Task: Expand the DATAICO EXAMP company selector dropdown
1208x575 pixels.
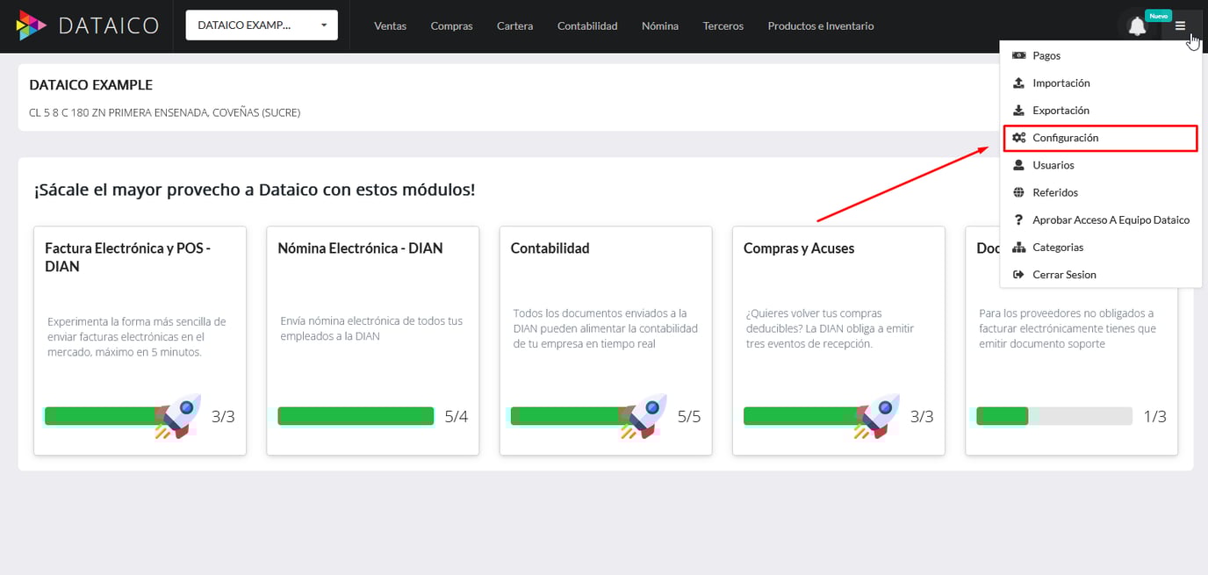Action: click(x=261, y=25)
